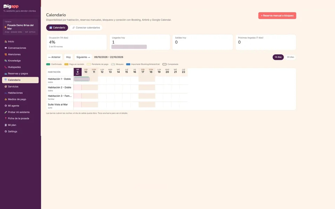Click the Sáb 17 date column header
Image resolution: width=335 pixels, height=209 pixels.
coord(143,71)
